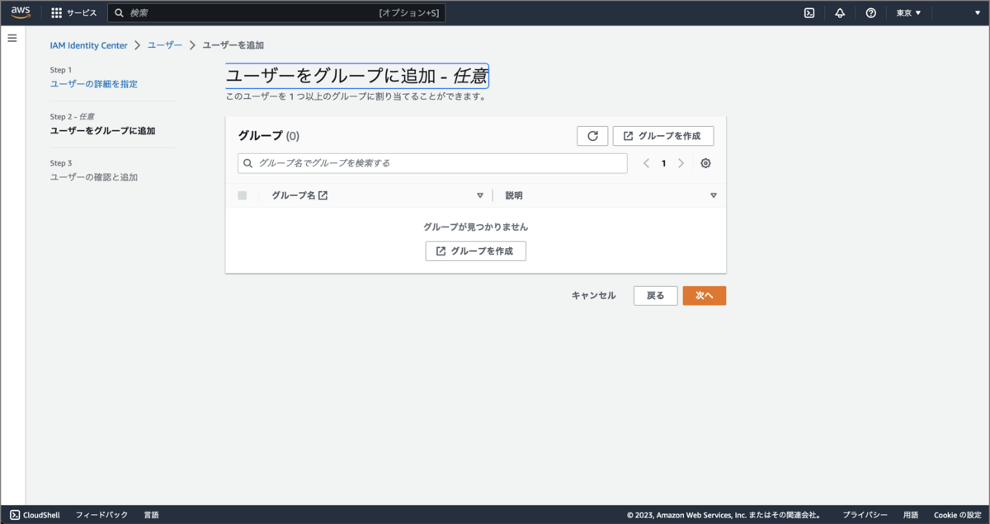This screenshot has width=990, height=524.
Task: Click the ユーザーをグループに追加 - 任意 heading
Action: pos(357,77)
